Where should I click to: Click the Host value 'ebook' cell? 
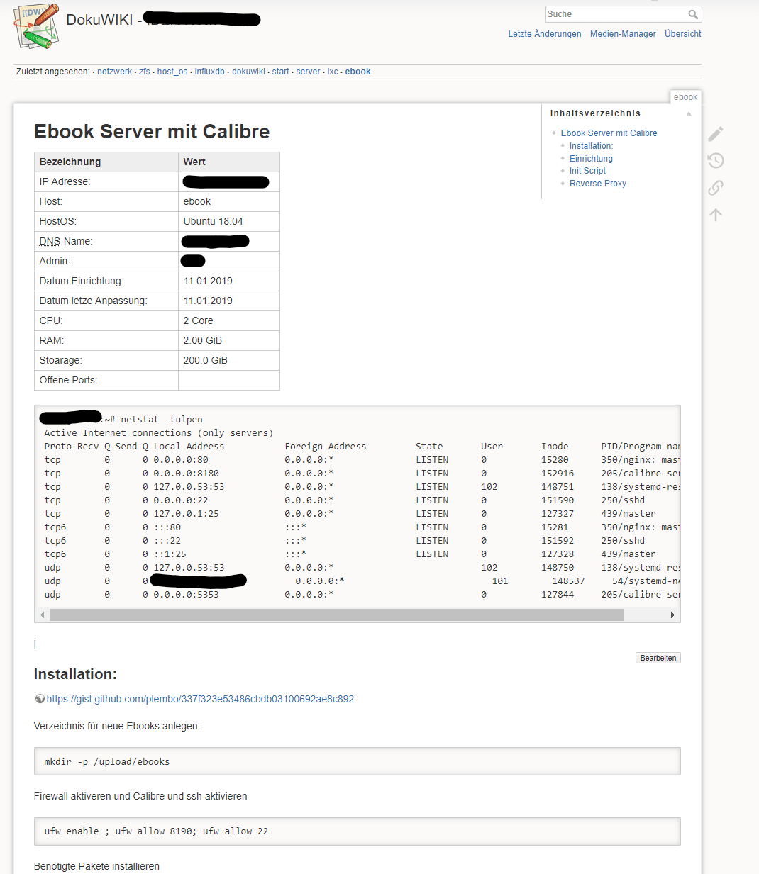[x=229, y=201]
